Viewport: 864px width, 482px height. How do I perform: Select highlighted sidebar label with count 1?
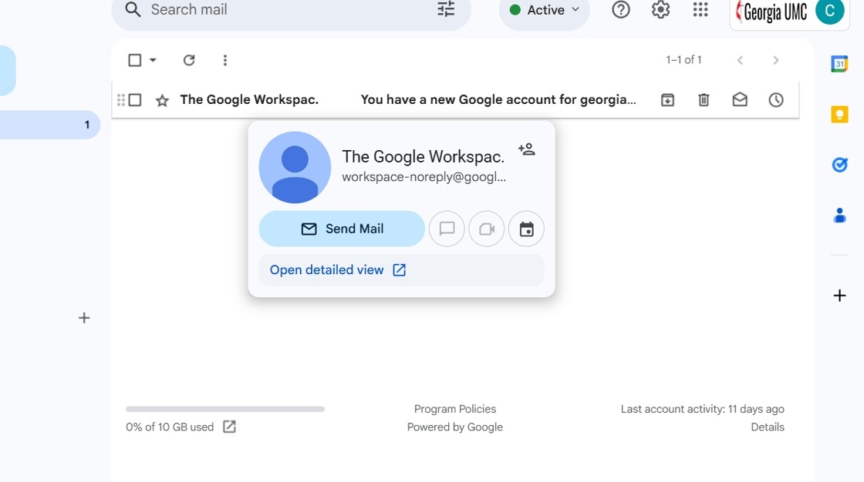(49, 125)
